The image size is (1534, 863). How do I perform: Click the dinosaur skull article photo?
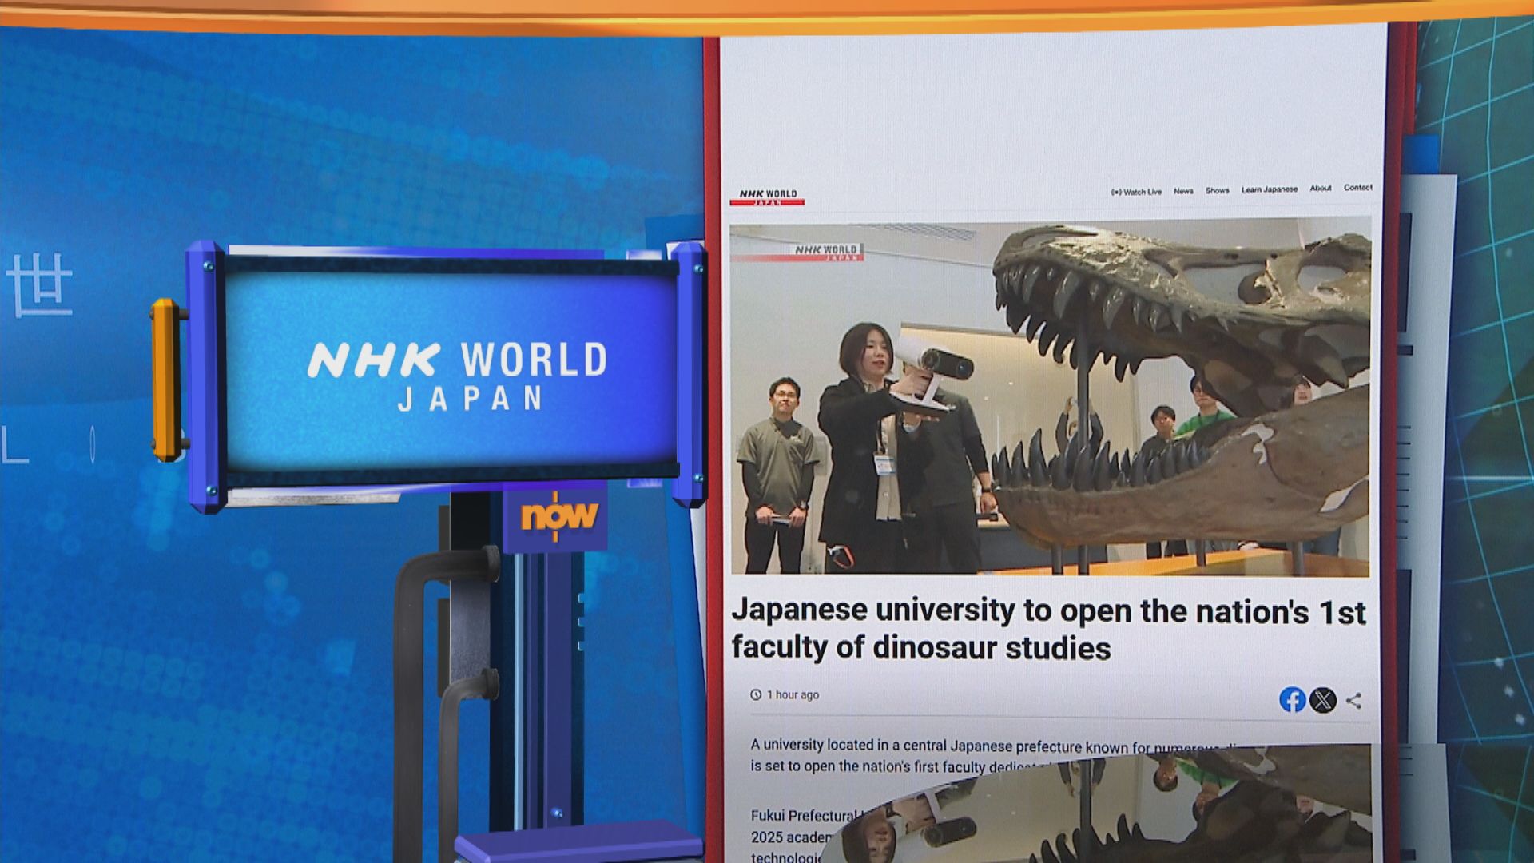(x=1049, y=400)
